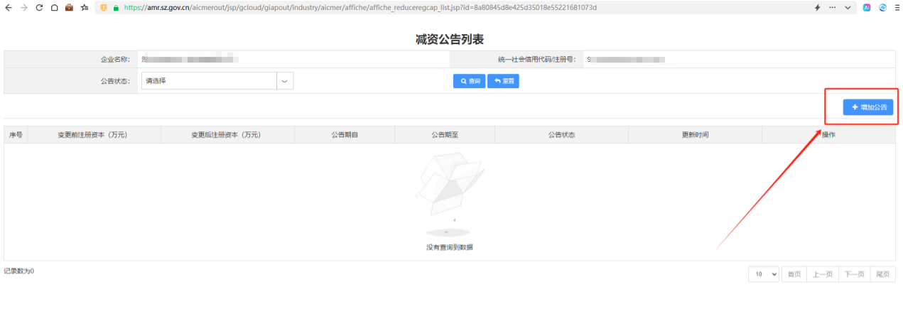Click the 上一页 previous page button
The image size is (903, 336).
click(823, 274)
